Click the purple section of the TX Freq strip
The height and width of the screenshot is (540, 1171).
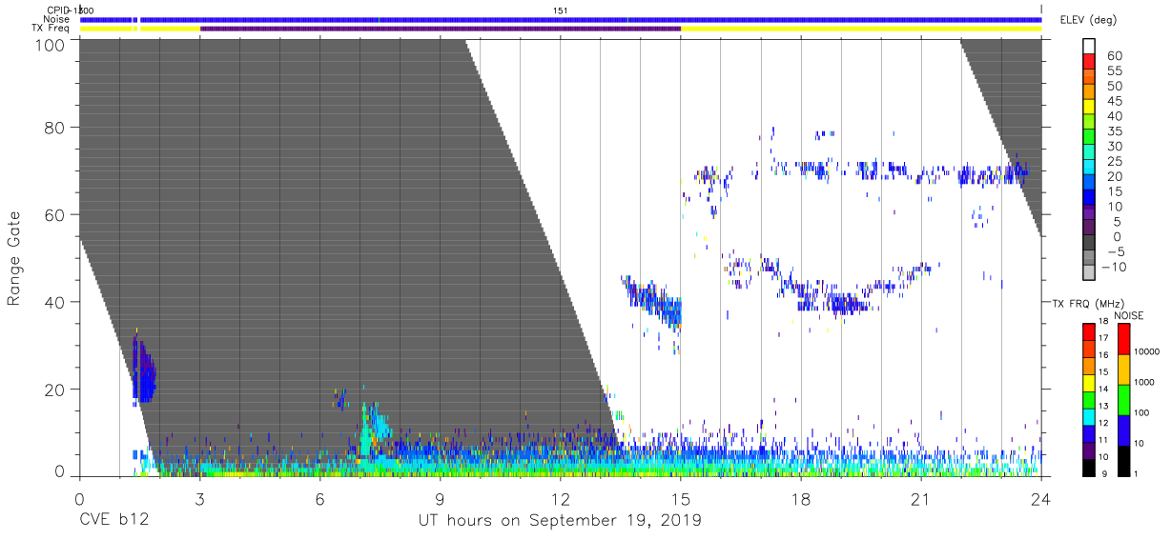point(441,29)
